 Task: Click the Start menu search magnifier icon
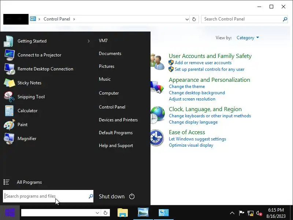[x=91, y=196]
